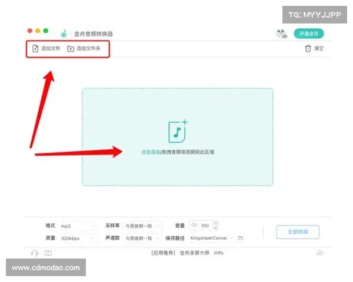Click the folder icon beside save path
The height and width of the screenshot is (282, 353).
point(240,238)
